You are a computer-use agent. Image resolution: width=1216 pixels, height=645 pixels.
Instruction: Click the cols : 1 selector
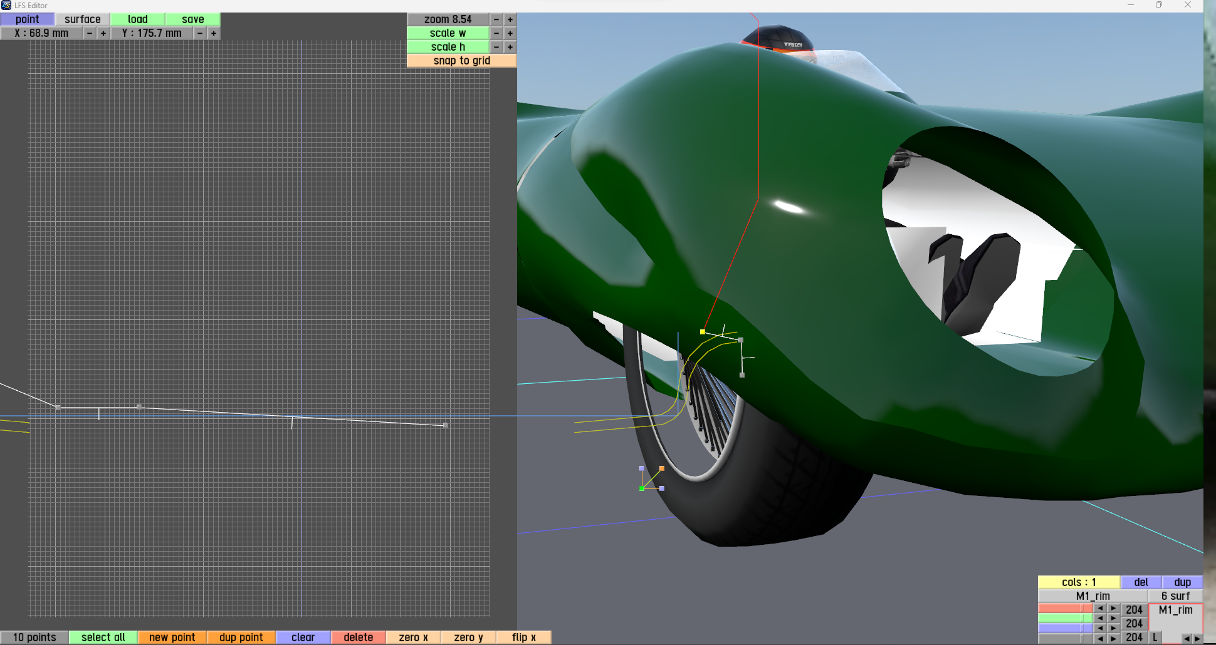tap(1078, 582)
